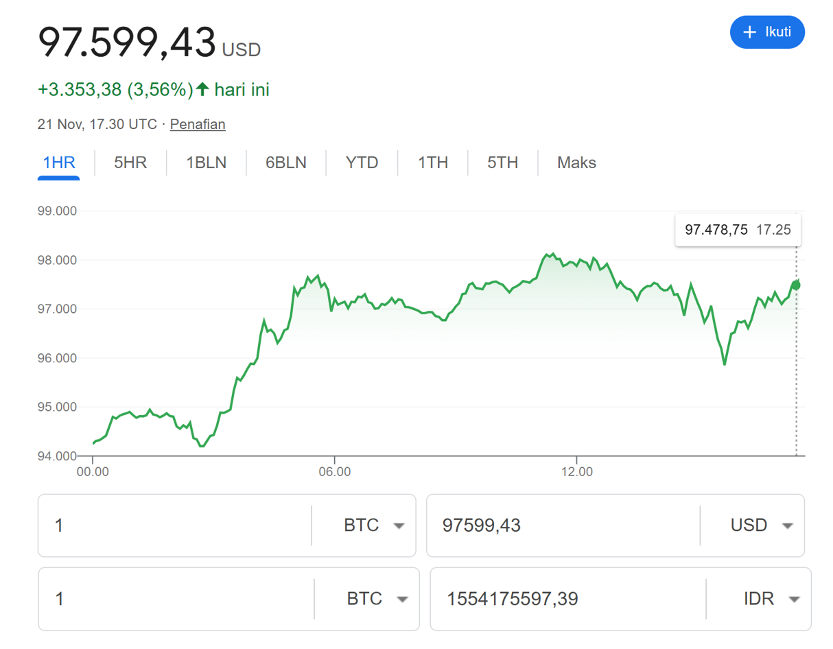Screen dimensions: 833x649
Task: Click the BTC amount field beside USD
Action: [175, 526]
